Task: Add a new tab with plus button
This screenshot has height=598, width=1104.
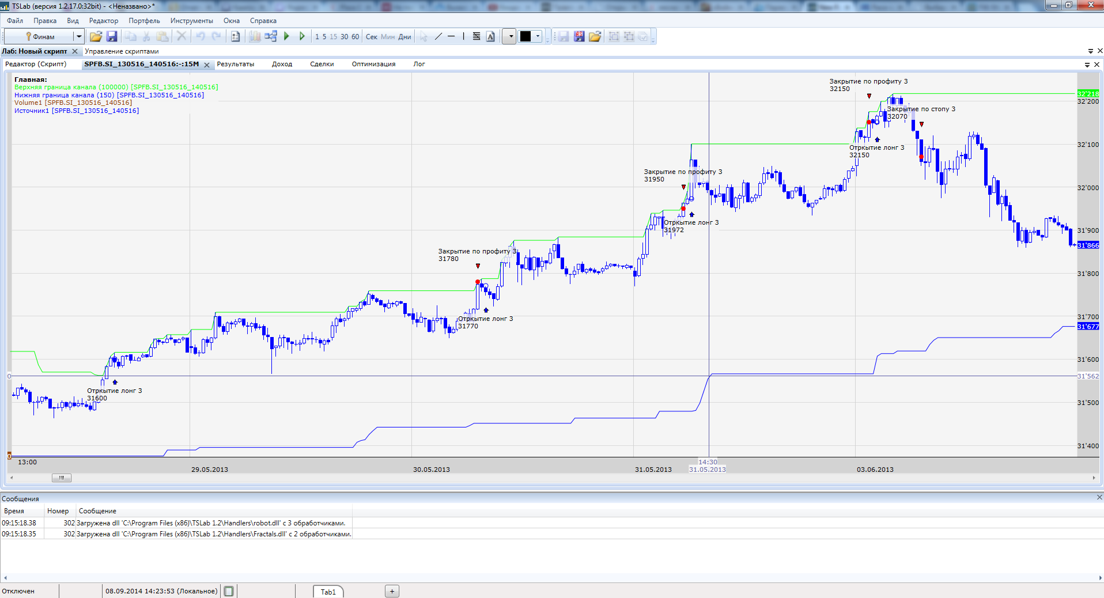Action: (x=392, y=591)
